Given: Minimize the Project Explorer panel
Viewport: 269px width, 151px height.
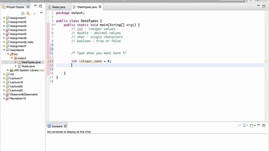Looking at the screenshot, I should [x=35, y=5].
